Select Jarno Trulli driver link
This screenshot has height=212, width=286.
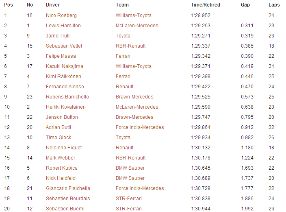58,36
